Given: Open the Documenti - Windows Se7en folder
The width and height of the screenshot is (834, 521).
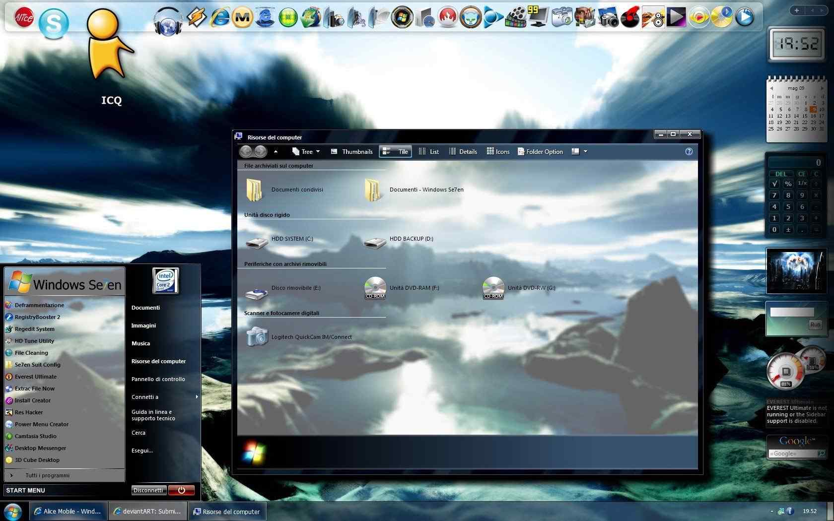Looking at the screenshot, I should tap(414, 190).
